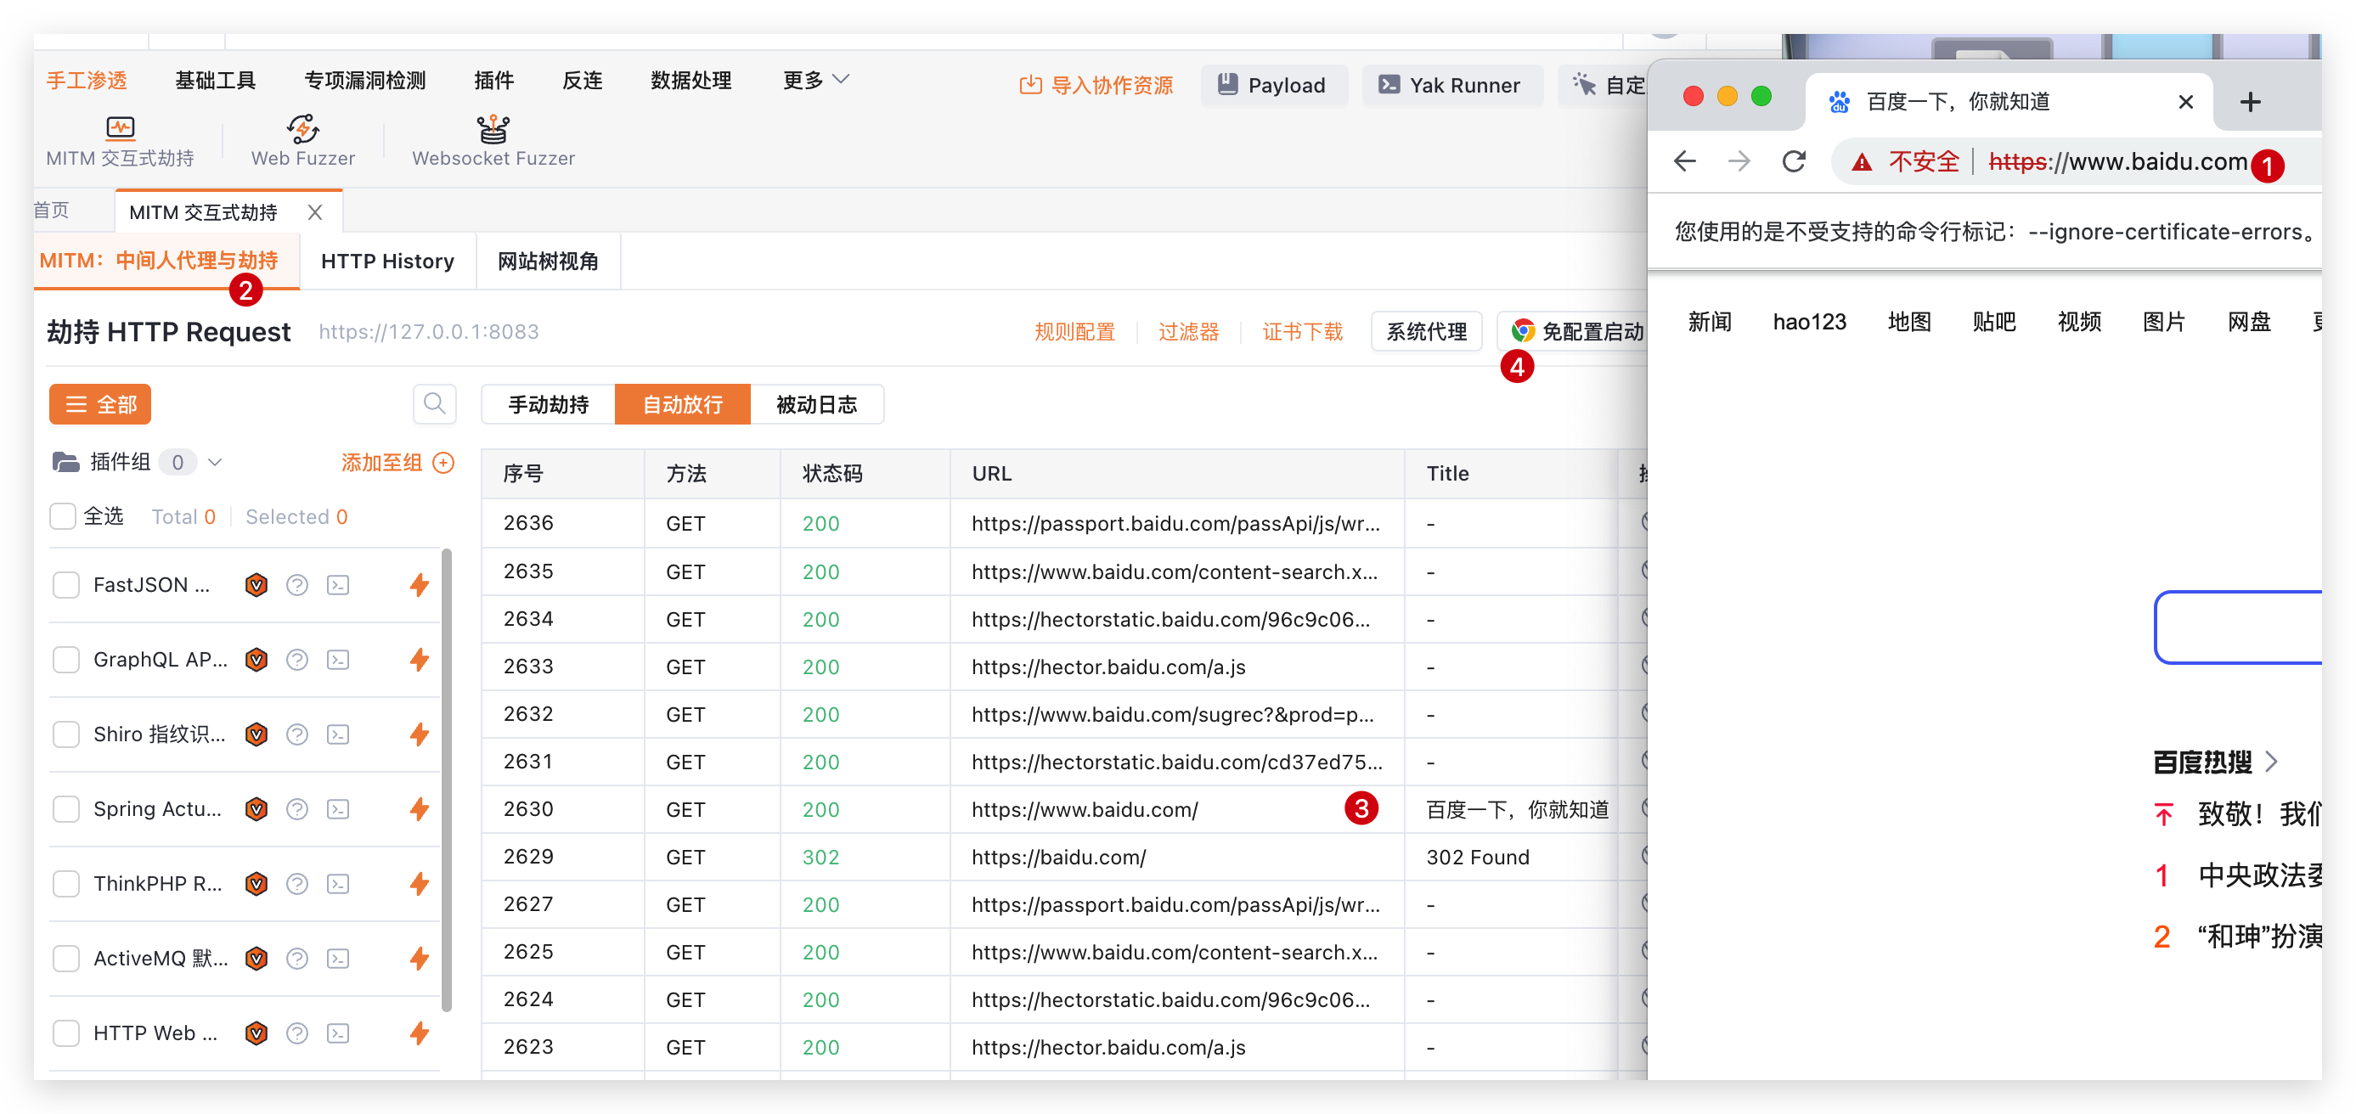
Task: Switch to HTTP History tab
Action: pyautogui.click(x=388, y=262)
